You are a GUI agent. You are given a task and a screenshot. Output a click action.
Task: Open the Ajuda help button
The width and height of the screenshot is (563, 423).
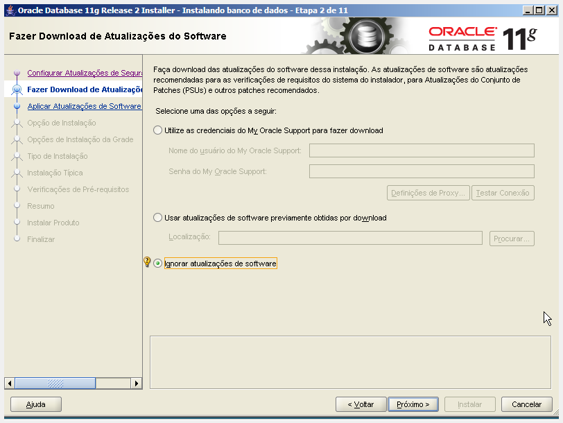[x=36, y=404]
